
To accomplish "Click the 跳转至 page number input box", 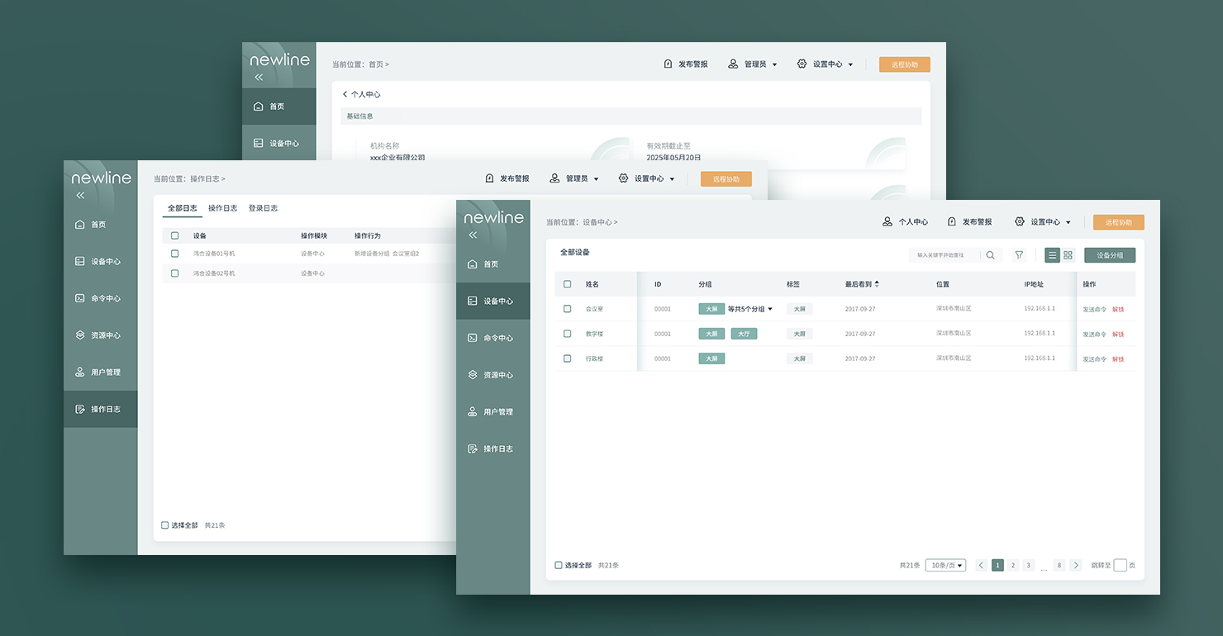I will click(x=1120, y=565).
